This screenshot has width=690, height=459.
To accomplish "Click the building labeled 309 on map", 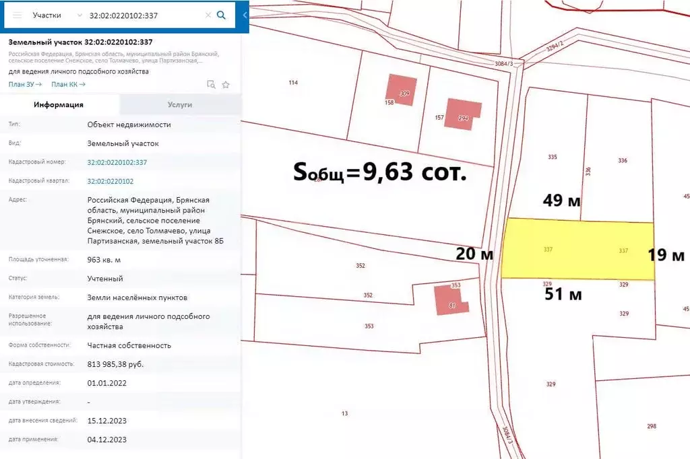I will [x=400, y=90].
